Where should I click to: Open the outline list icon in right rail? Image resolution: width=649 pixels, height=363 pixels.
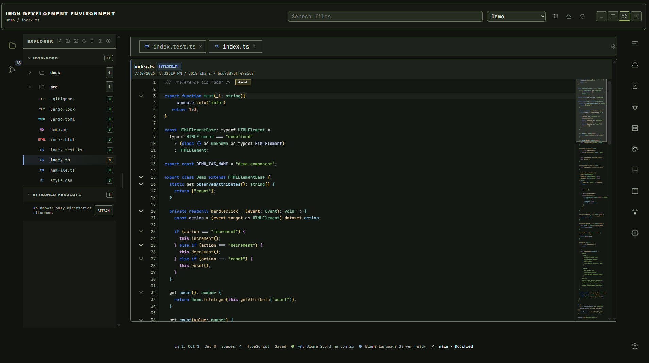635,44
